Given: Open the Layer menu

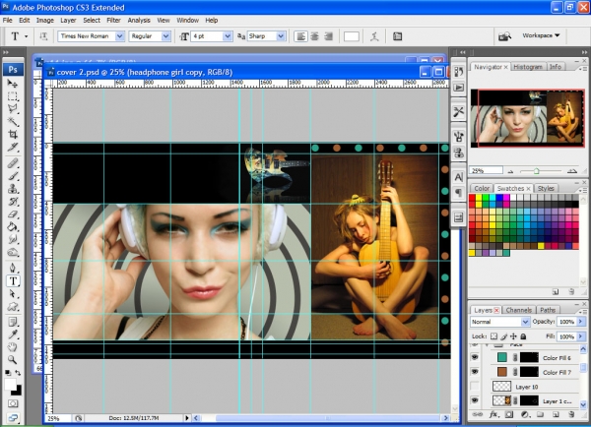Looking at the screenshot, I should 68,20.
